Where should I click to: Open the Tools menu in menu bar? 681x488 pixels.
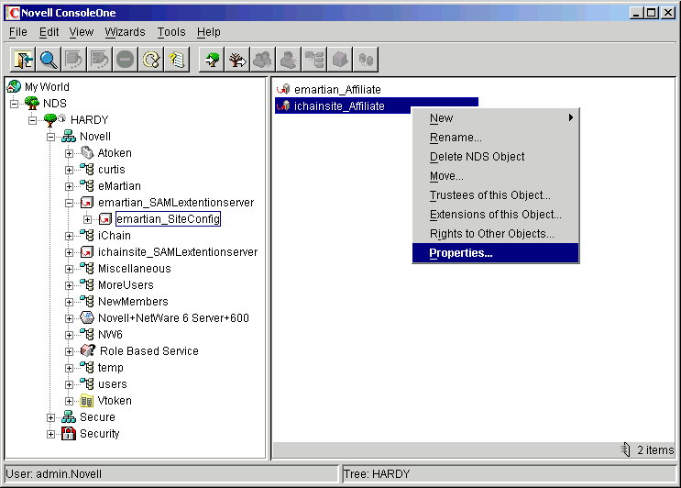click(x=170, y=32)
